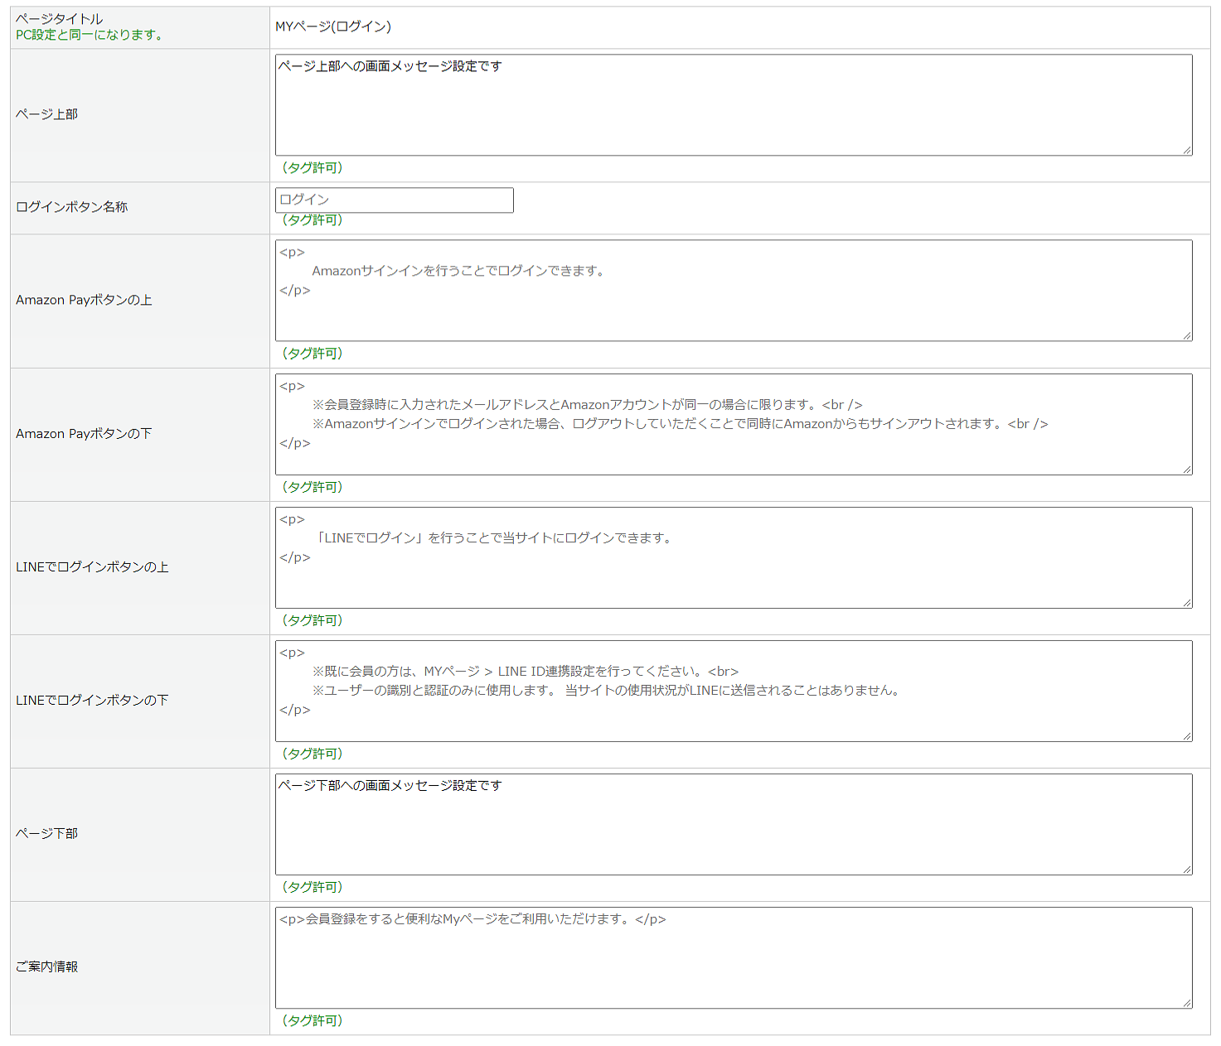The width and height of the screenshot is (1221, 1046).
Task: Click the ご案内情報 row label
Action: [x=46, y=966]
